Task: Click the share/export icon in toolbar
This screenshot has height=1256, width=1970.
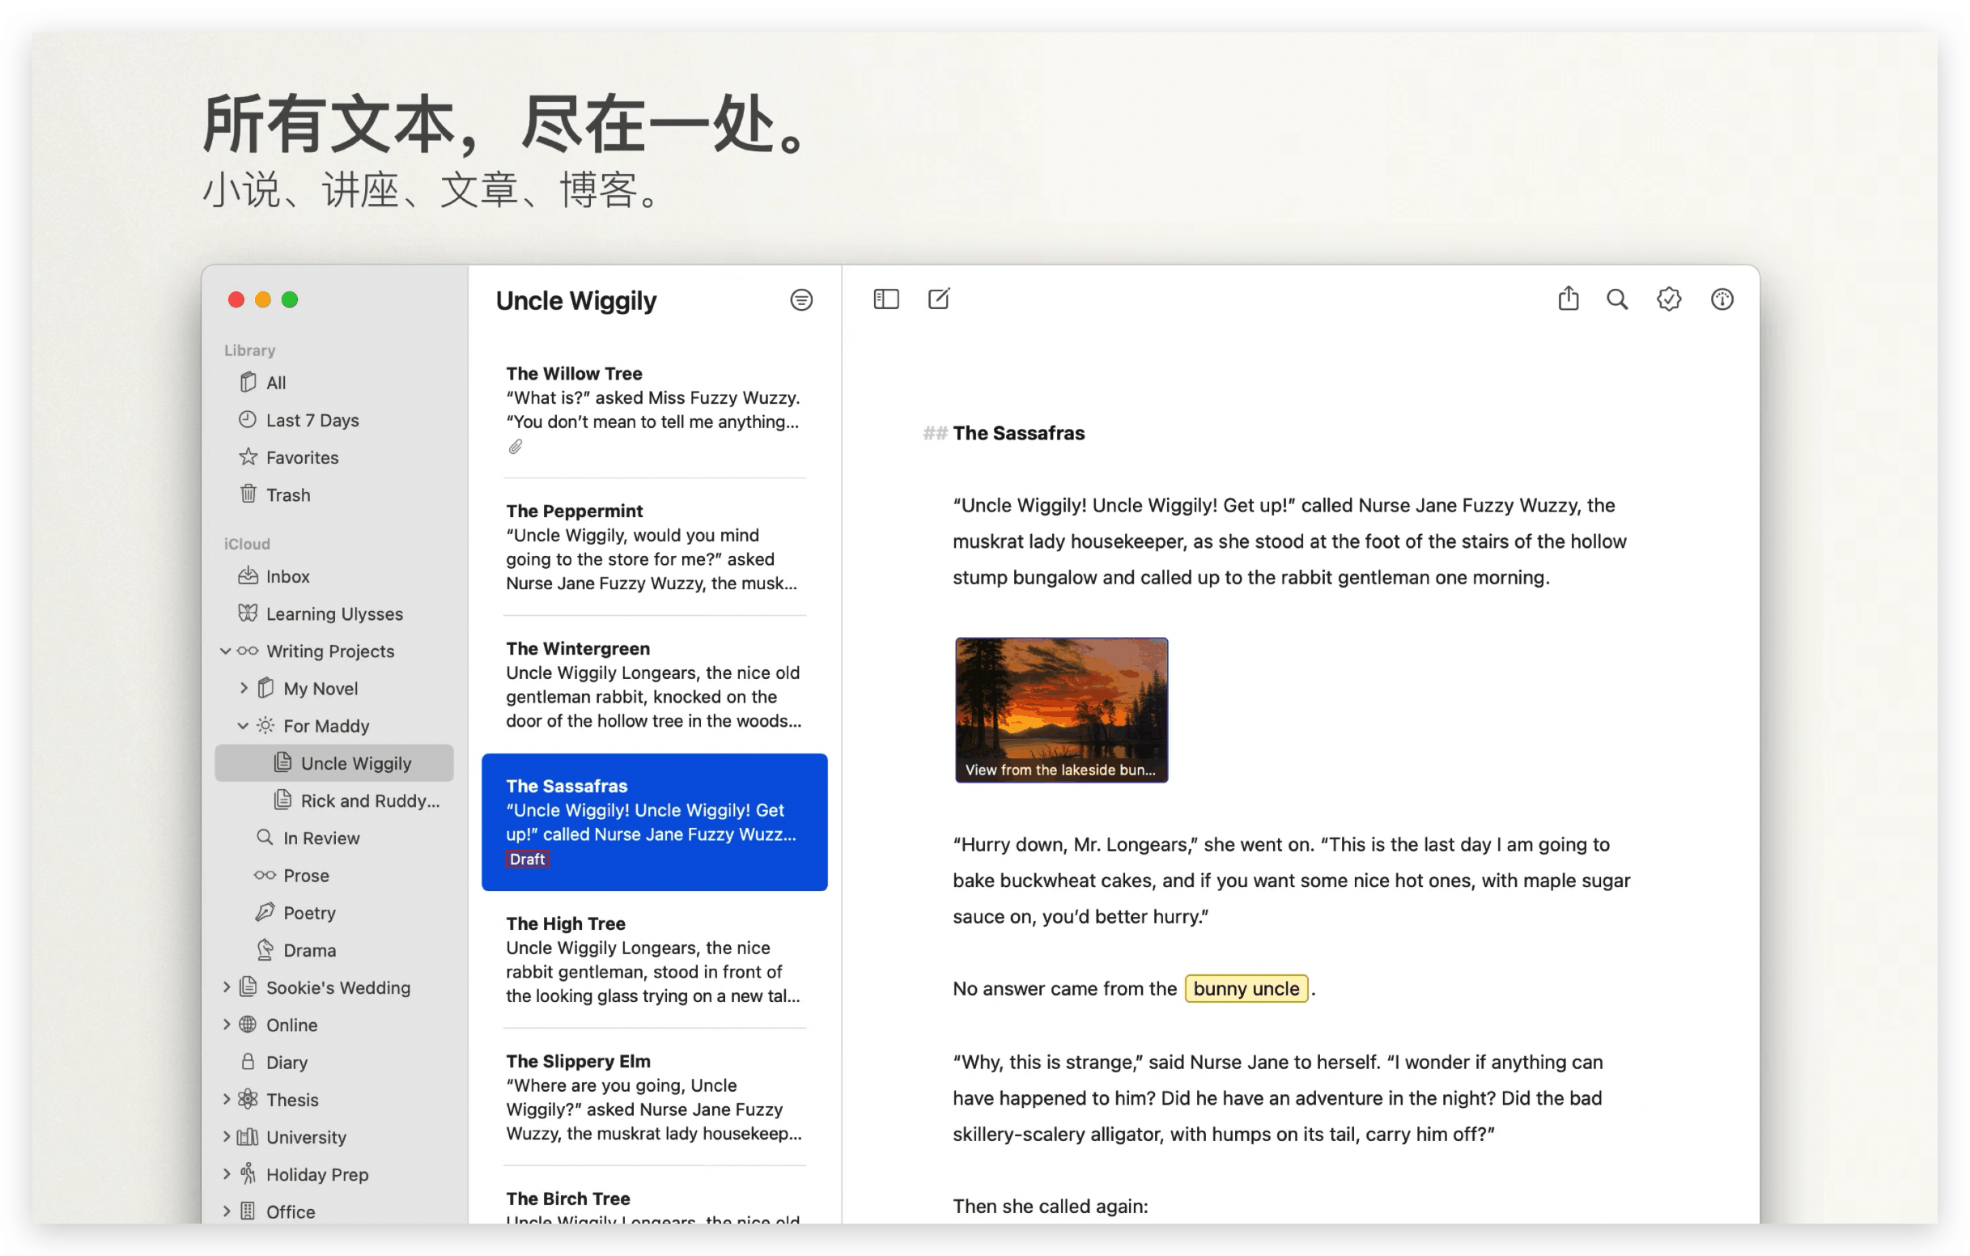Action: point(1566,299)
